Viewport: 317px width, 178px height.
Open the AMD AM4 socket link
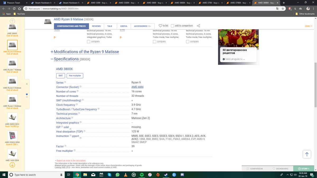pos(137,87)
